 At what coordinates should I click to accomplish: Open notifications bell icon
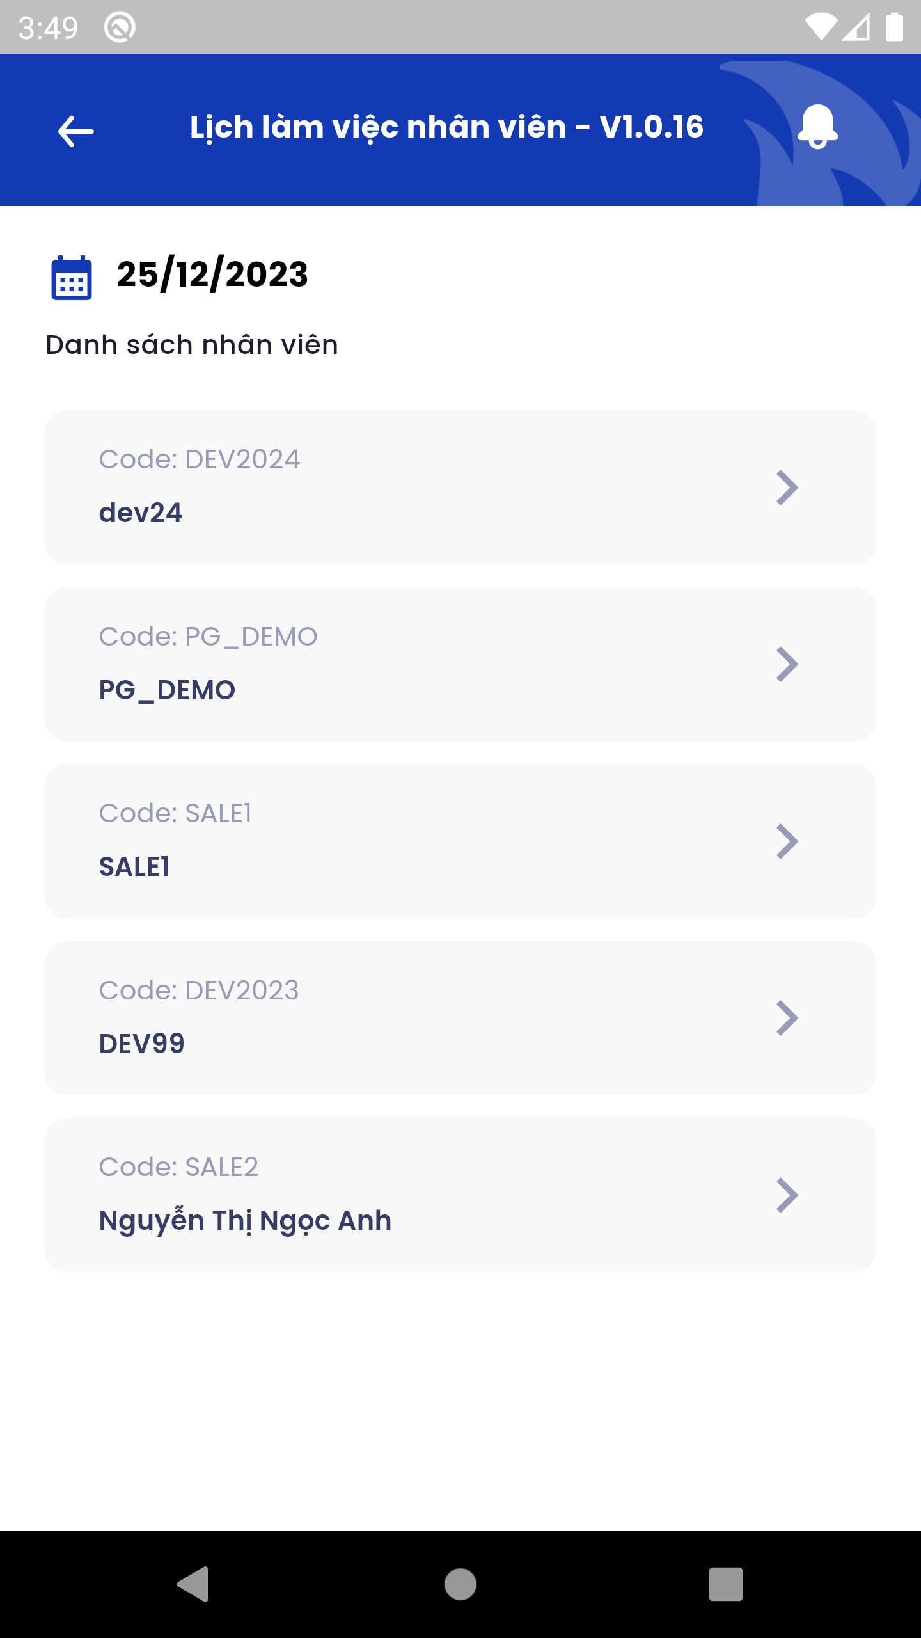pos(817,127)
